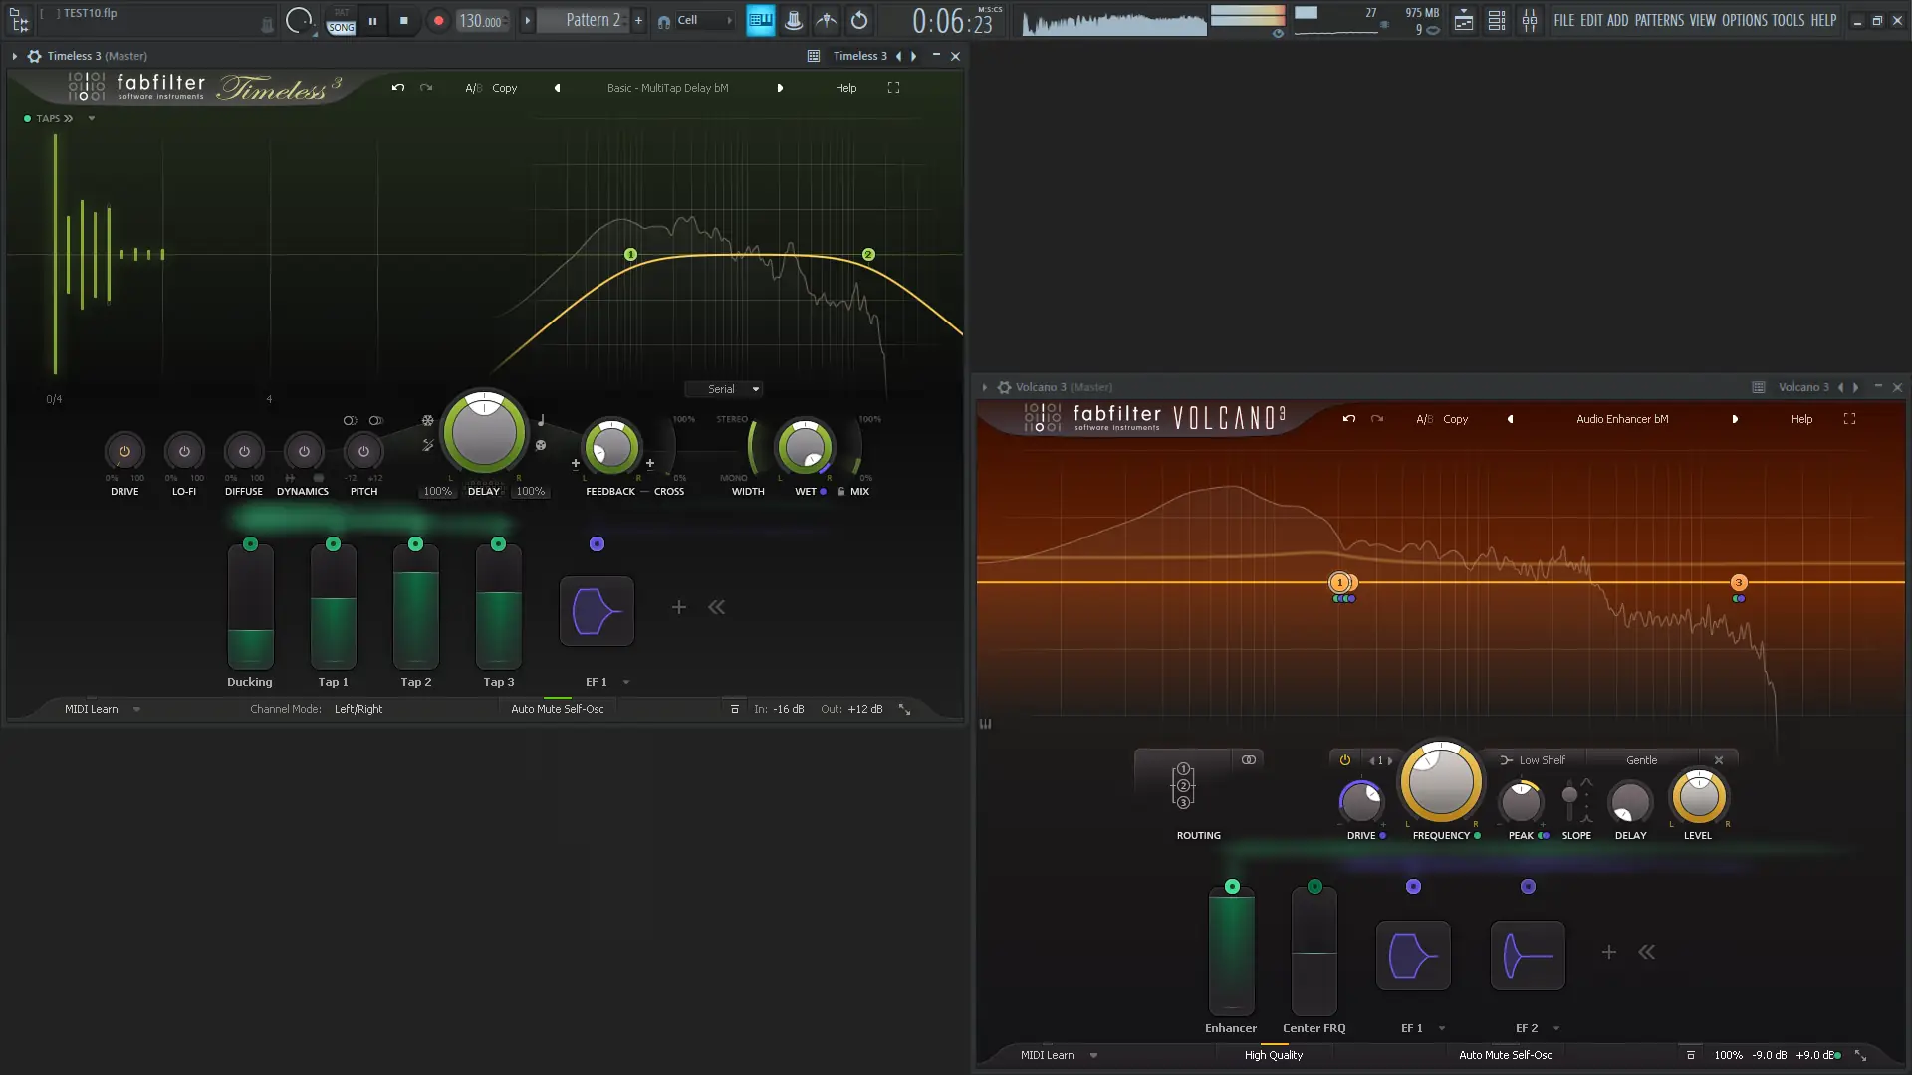
Task: Add a modulation source in Timeless
Action: tap(678, 607)
